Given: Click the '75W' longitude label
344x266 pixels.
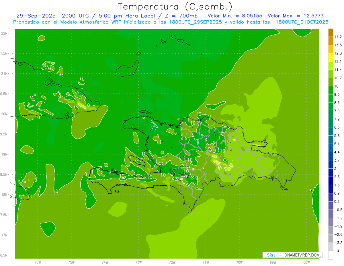Looking at the screenshot, I should [71, 262].
